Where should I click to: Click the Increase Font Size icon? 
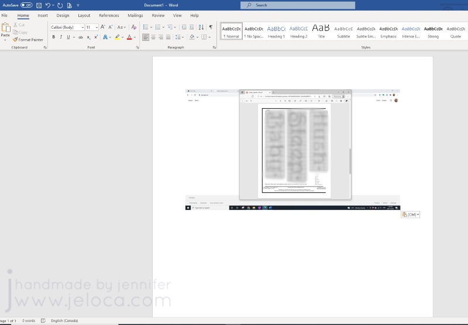point(103,27)
